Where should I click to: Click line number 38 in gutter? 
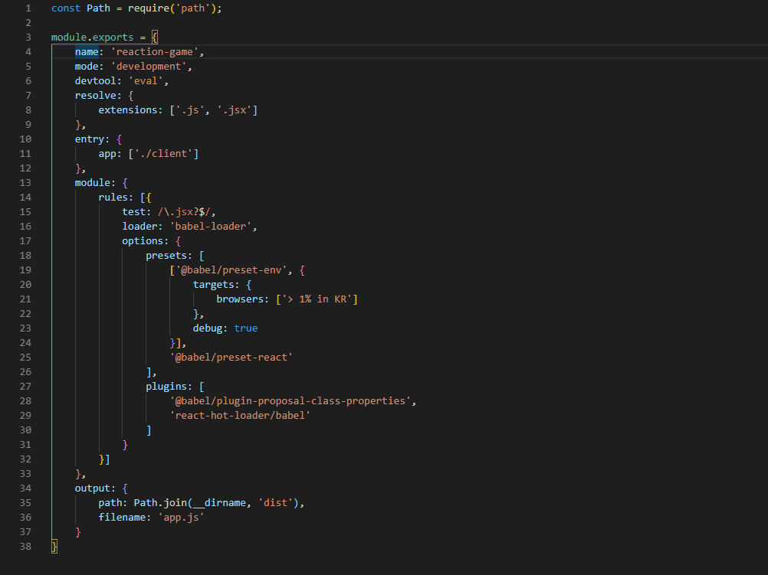click(25, 547)
